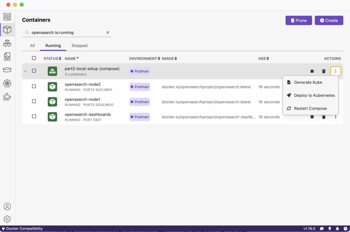Focus the opensearch is:running search field
This screenshot has width=350, height=232.
(67, 33)
